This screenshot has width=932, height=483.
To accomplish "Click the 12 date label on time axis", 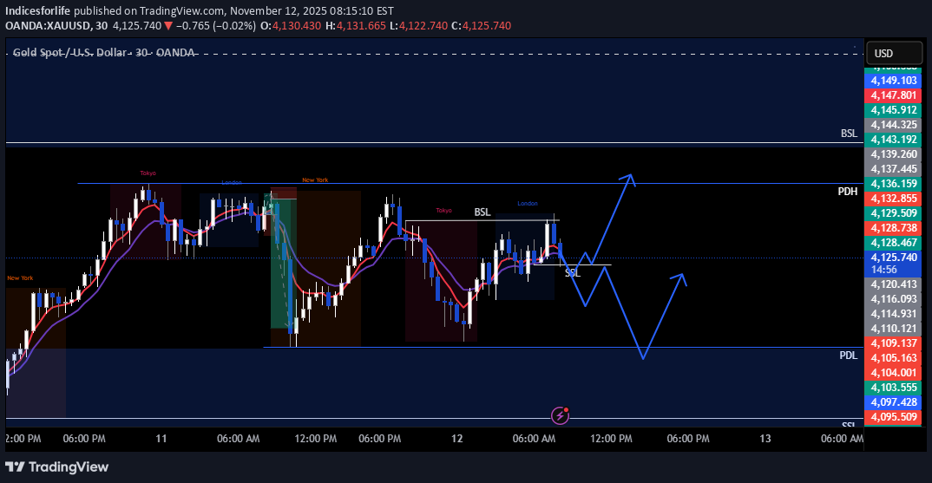I will point(458,439).
